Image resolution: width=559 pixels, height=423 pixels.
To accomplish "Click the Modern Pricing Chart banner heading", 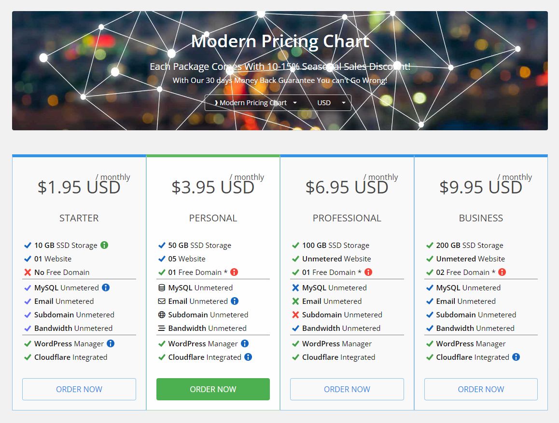I will [280, 41].
